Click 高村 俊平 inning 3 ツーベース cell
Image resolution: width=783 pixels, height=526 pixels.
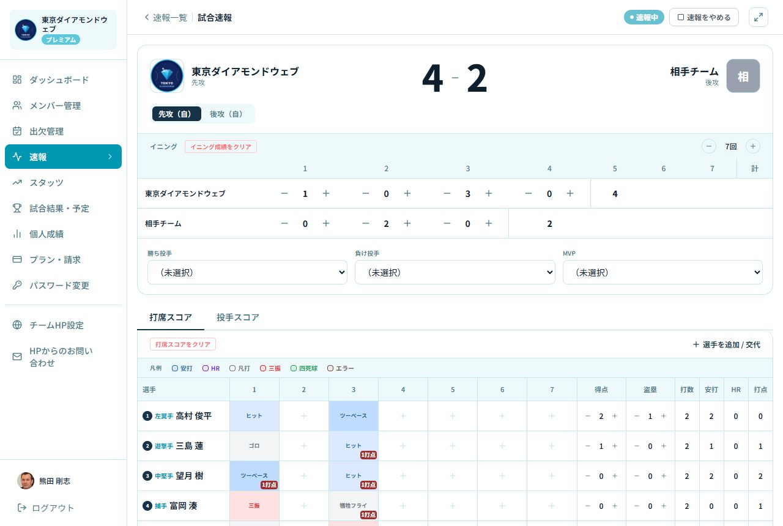click(354, 416)
